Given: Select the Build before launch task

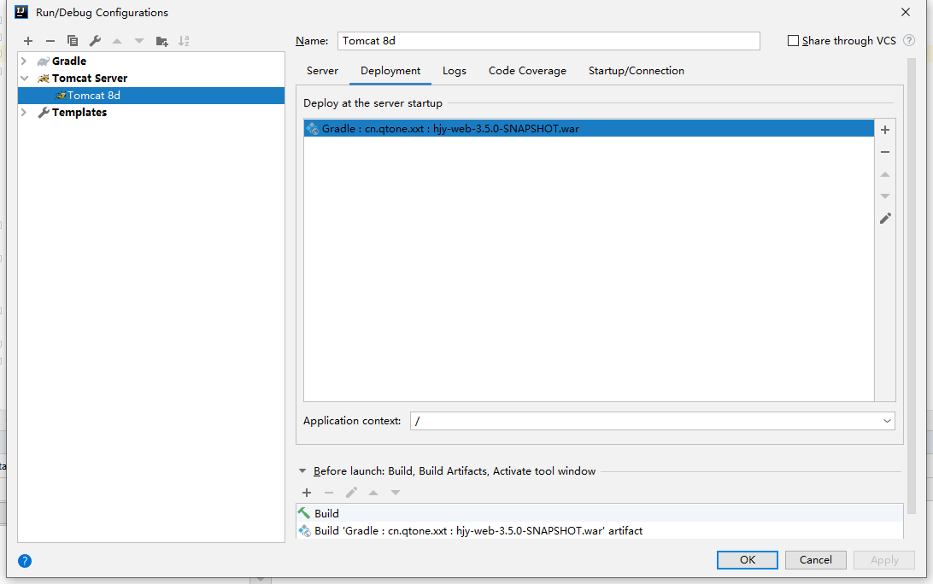Looking at the screenshot, I should [599, 513].
